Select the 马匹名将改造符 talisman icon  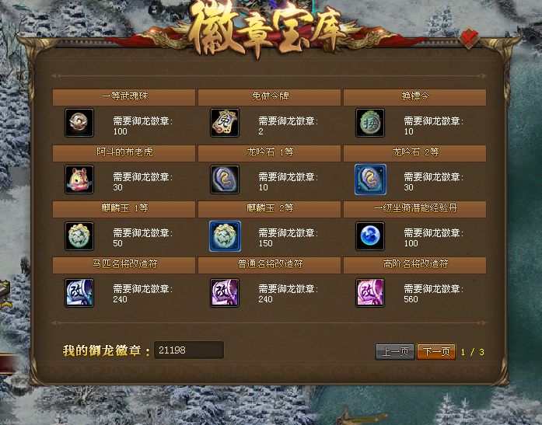pyautogui.click(x=79, y=292)
